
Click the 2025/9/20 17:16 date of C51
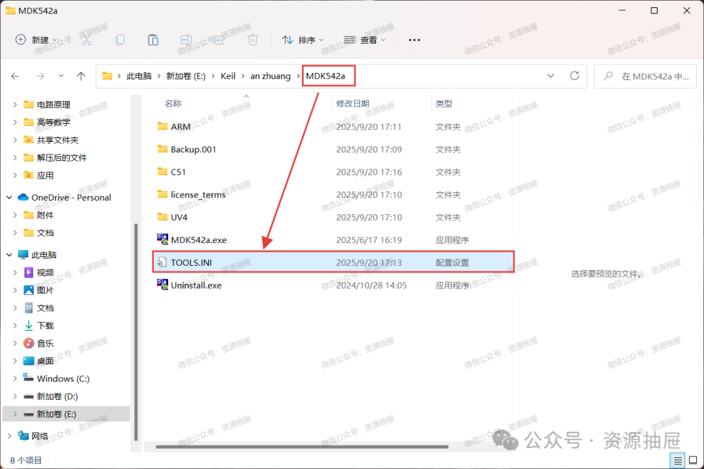(x=369, y=172)
